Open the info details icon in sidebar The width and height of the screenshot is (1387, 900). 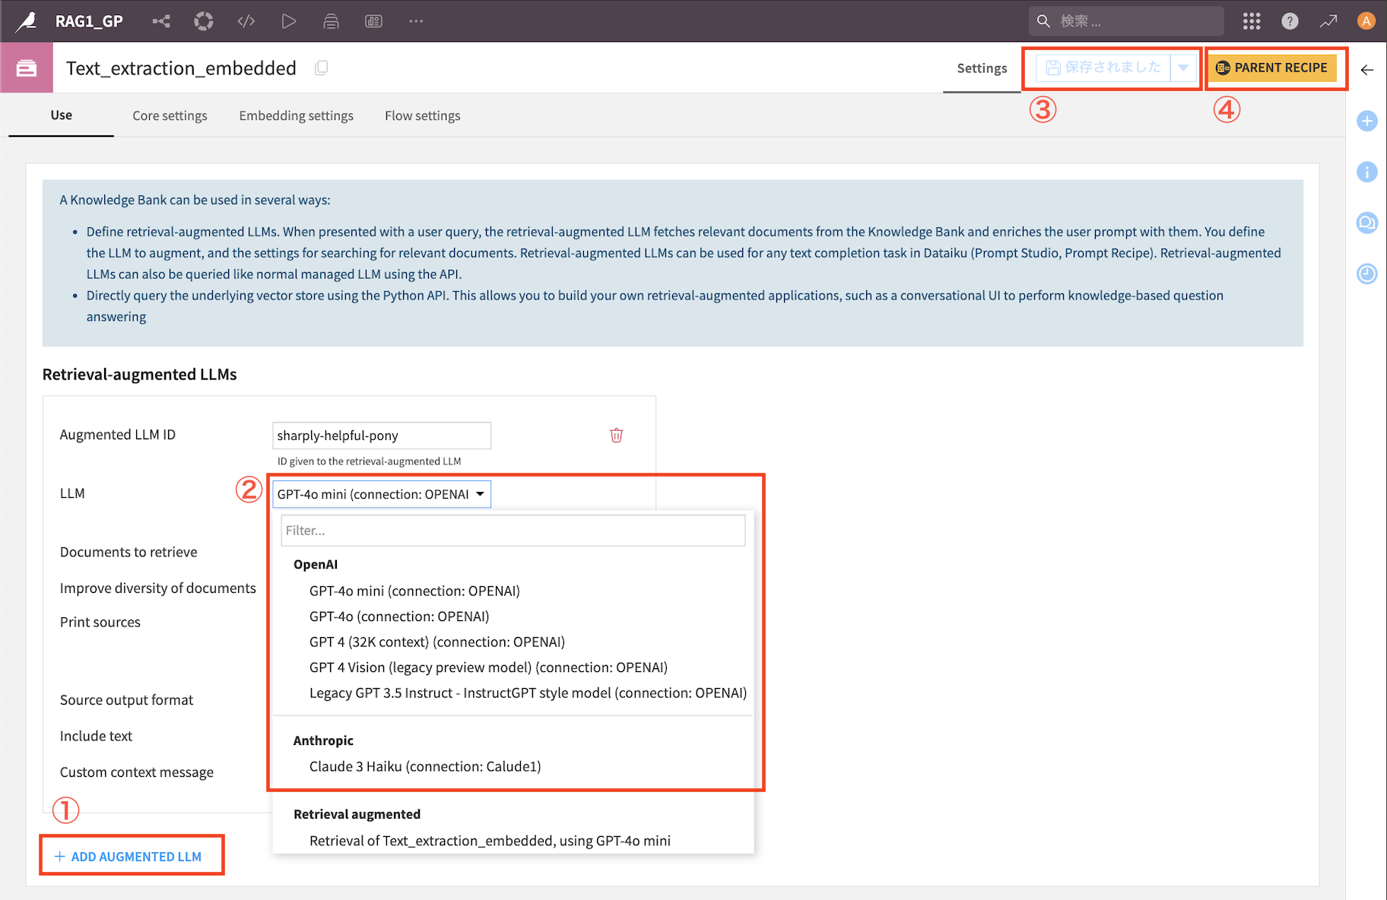click(1367, 172)
